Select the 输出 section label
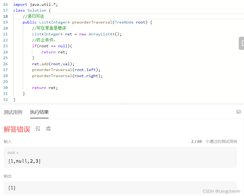Screen dimensions: 244x196 tap(8, 176)
